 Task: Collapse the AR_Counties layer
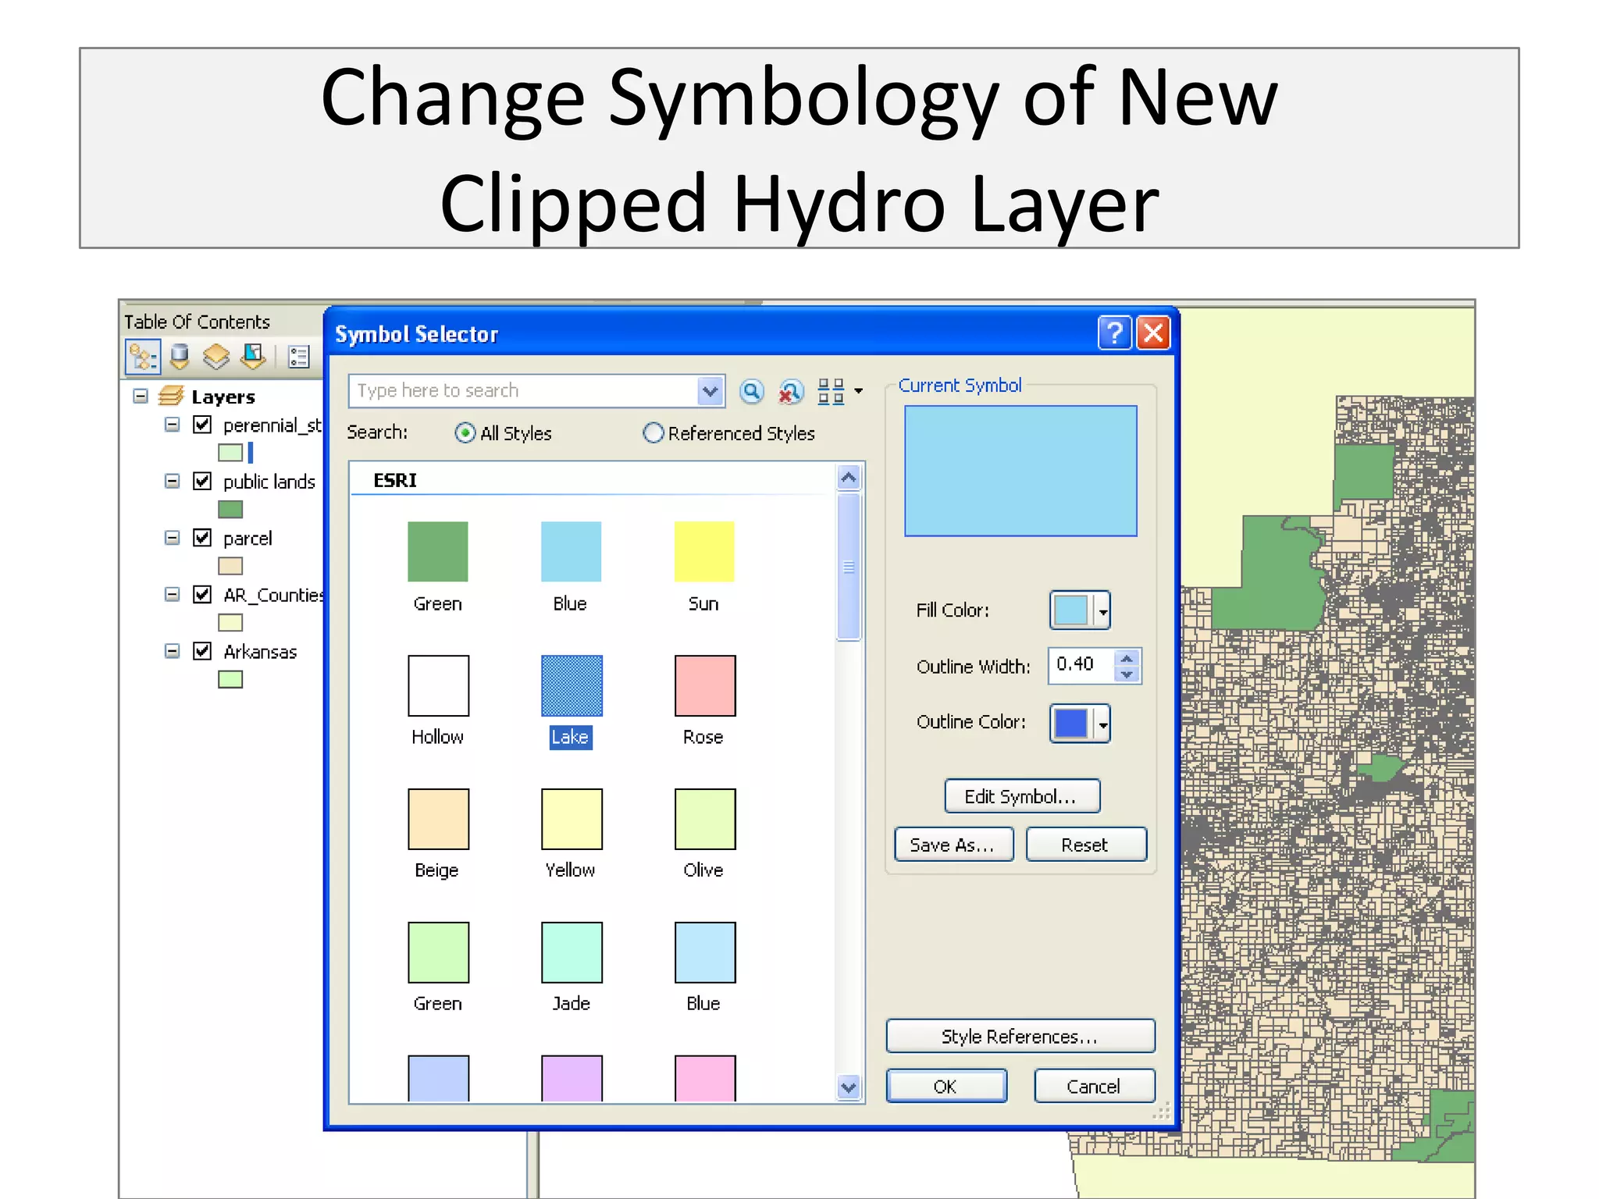(172, 594)
